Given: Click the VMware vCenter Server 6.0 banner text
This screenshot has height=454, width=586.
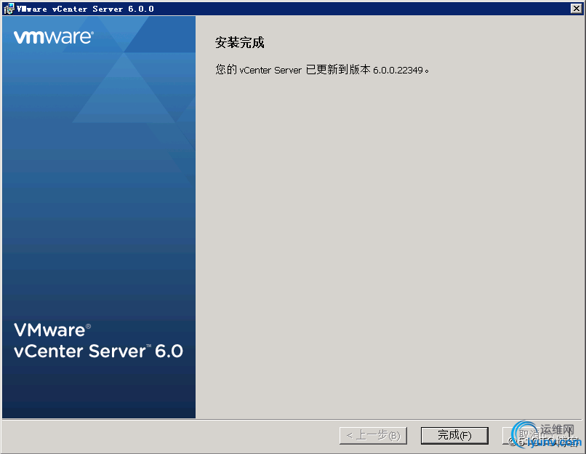Looking at the screenshot, I should tap(98, 340).
